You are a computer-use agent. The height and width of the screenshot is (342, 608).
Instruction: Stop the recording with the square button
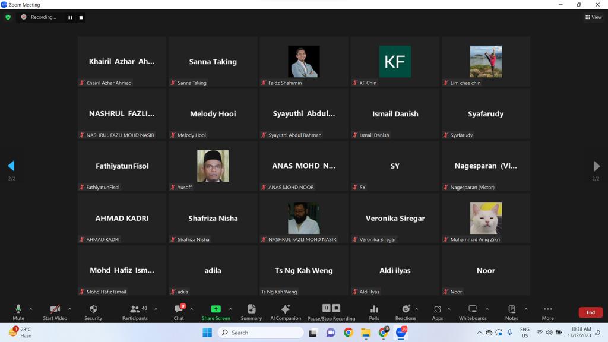click(x=81, y=17)
